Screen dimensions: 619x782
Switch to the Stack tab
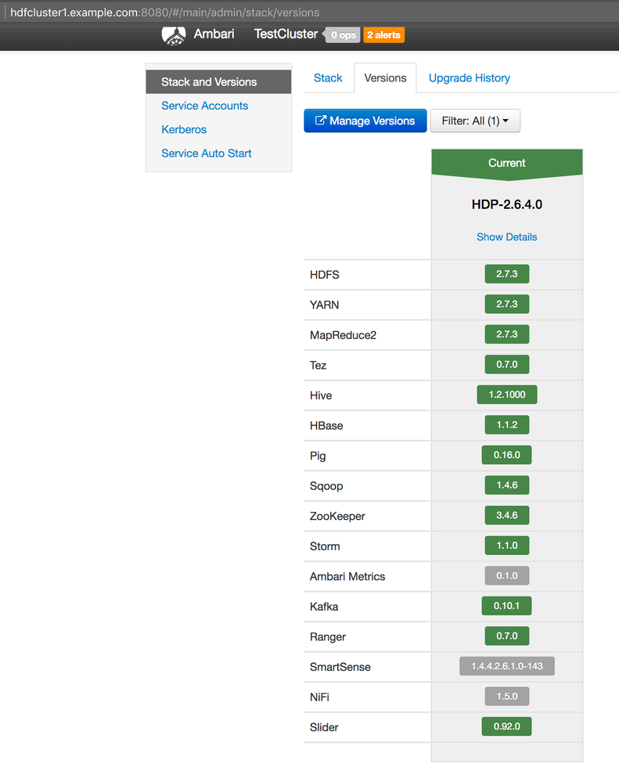pos(328,77)
